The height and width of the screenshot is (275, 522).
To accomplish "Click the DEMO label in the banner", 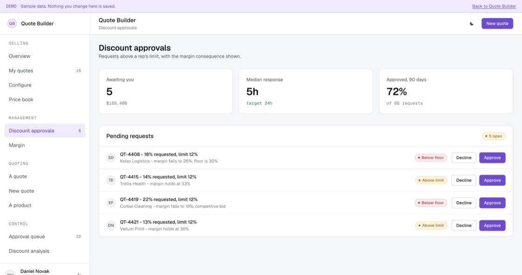I will tap(11, 7).
